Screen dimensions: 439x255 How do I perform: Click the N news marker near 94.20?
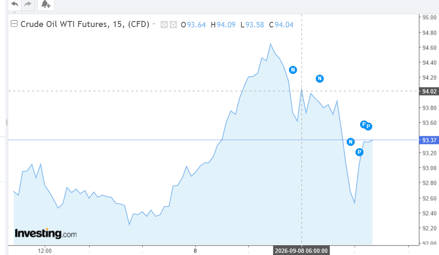click(x=320, y=79)
